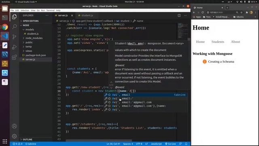Show Applications grid in dock
Image resolution: width=259 pixels, height=146 pixels.
point(5,142)
